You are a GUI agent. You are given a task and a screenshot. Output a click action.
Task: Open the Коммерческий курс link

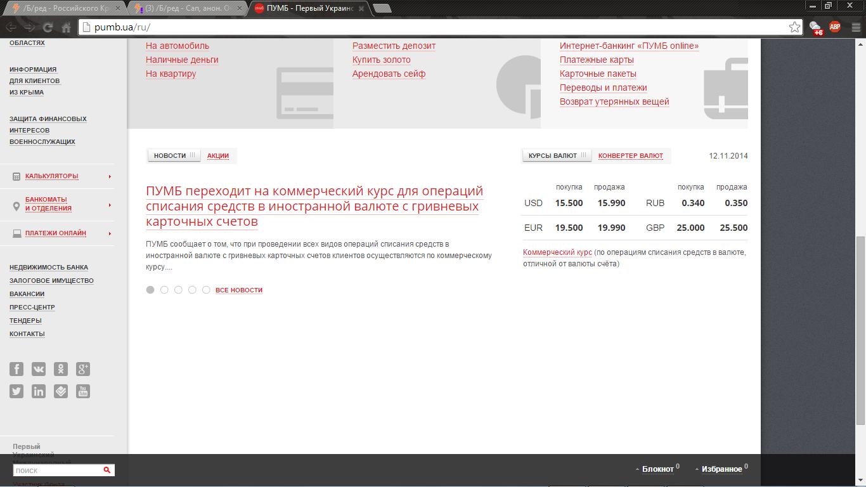point(557,252)
